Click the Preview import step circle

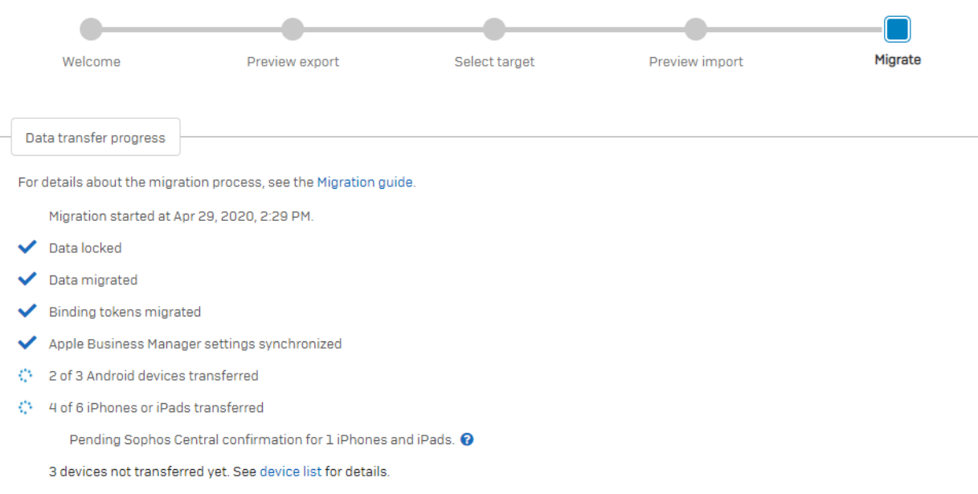tap(696, 30)
